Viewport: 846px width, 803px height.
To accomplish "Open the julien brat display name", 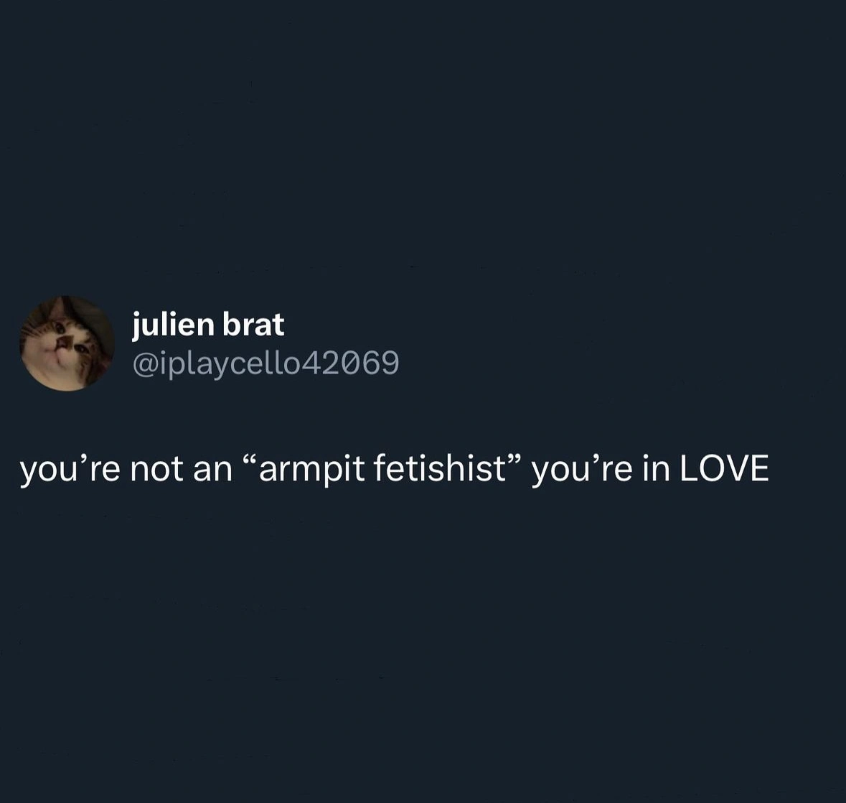I will coord(208,325).
